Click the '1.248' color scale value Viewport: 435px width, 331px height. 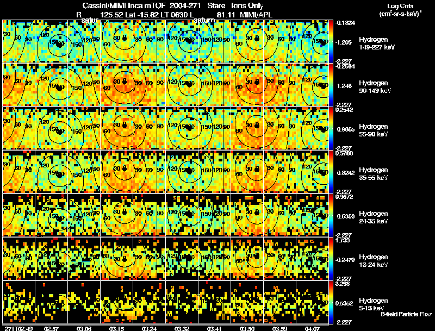point(344,86)
